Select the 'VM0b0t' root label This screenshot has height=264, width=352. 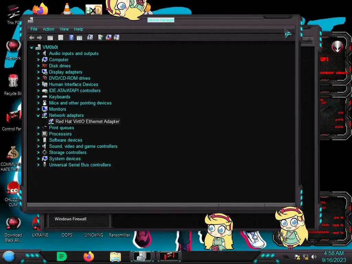pos(50,47)
